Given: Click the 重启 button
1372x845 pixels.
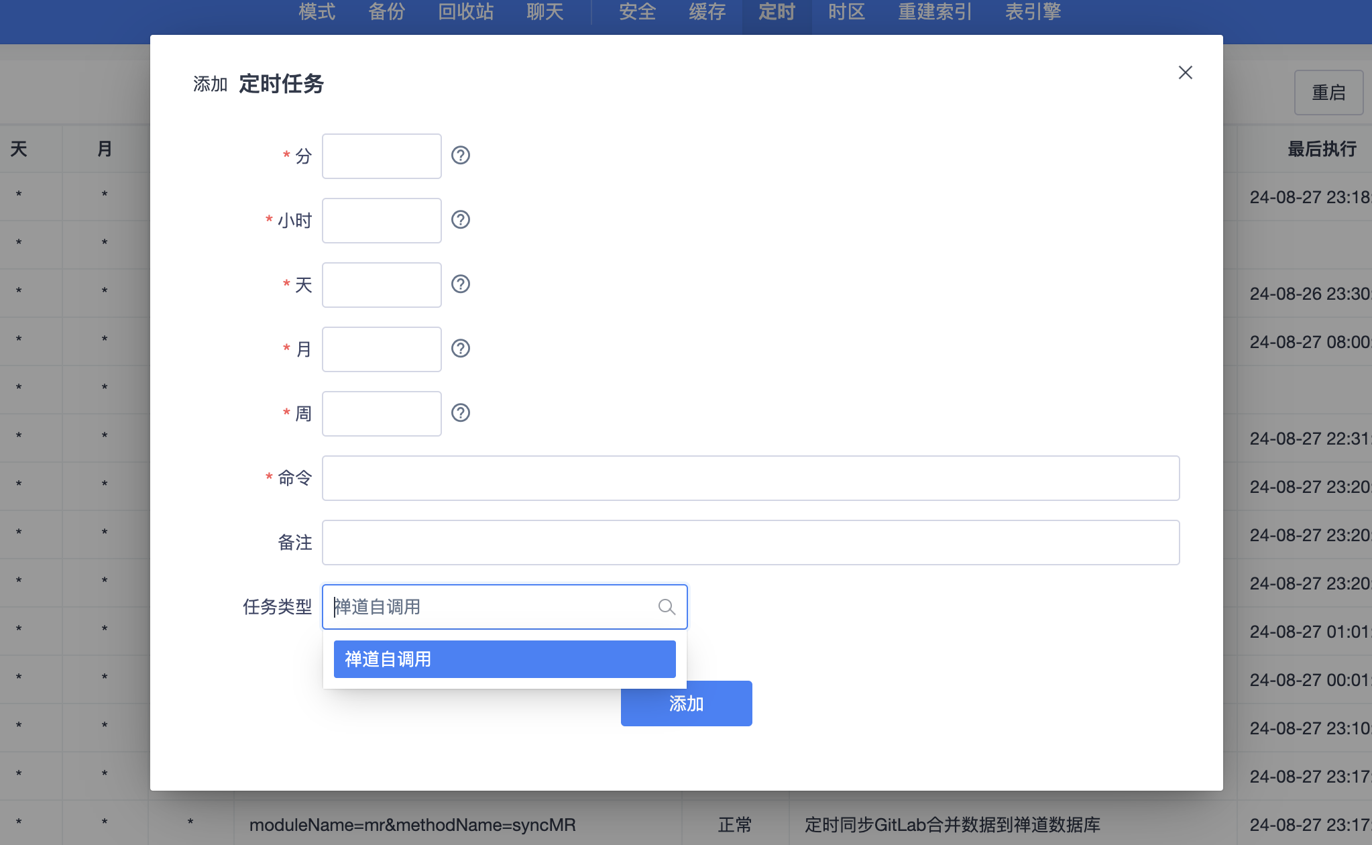Looking at the screenshot, I should click(1328, 93).
